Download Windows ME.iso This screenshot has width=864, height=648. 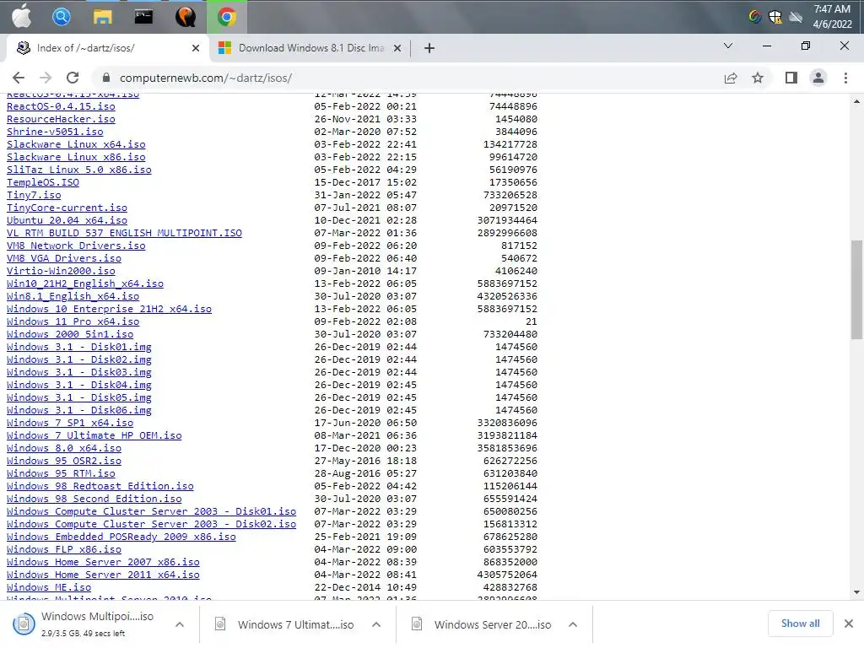click(49, 587)
